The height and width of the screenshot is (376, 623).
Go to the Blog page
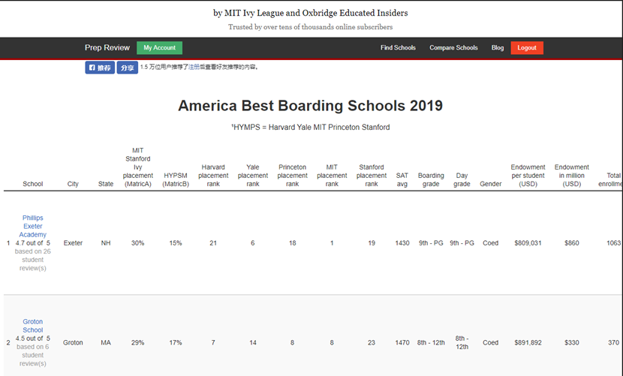coord(498,48)
